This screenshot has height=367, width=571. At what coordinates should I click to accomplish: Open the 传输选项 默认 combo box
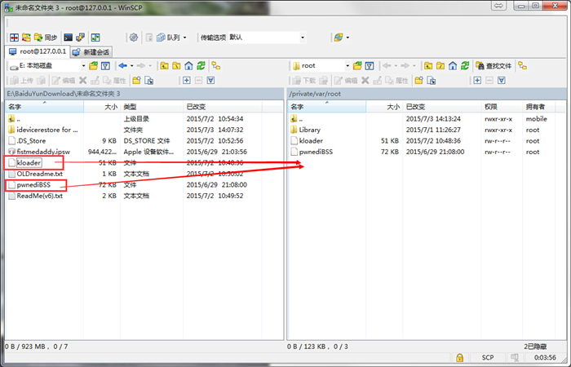coord(267,38)
